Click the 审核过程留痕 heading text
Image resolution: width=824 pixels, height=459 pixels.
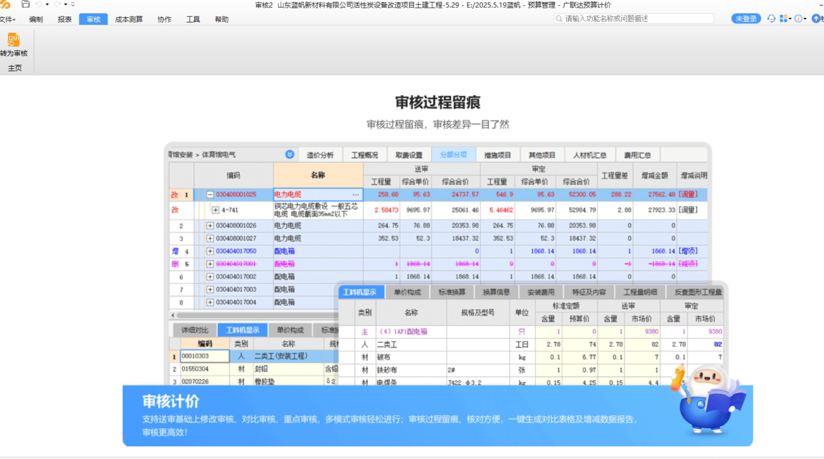click(437, 103)
